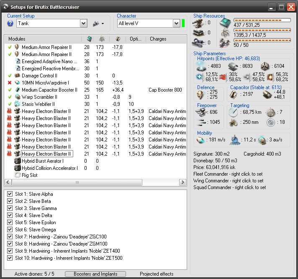
Task: Select the Medium Capacitor Booster II icon
Action: tap(17, 90)
